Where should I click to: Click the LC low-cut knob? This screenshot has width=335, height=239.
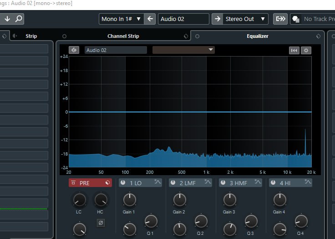click(x=79, y=200)
